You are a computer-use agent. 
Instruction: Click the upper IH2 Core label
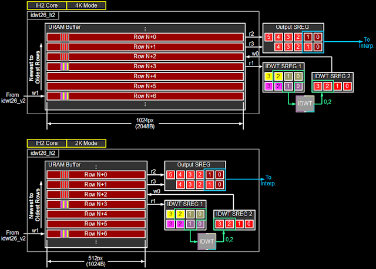[x=46, y=5]
